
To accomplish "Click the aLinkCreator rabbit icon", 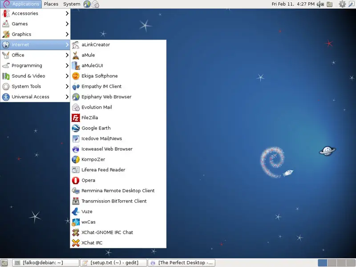I will tap(76, 45).
